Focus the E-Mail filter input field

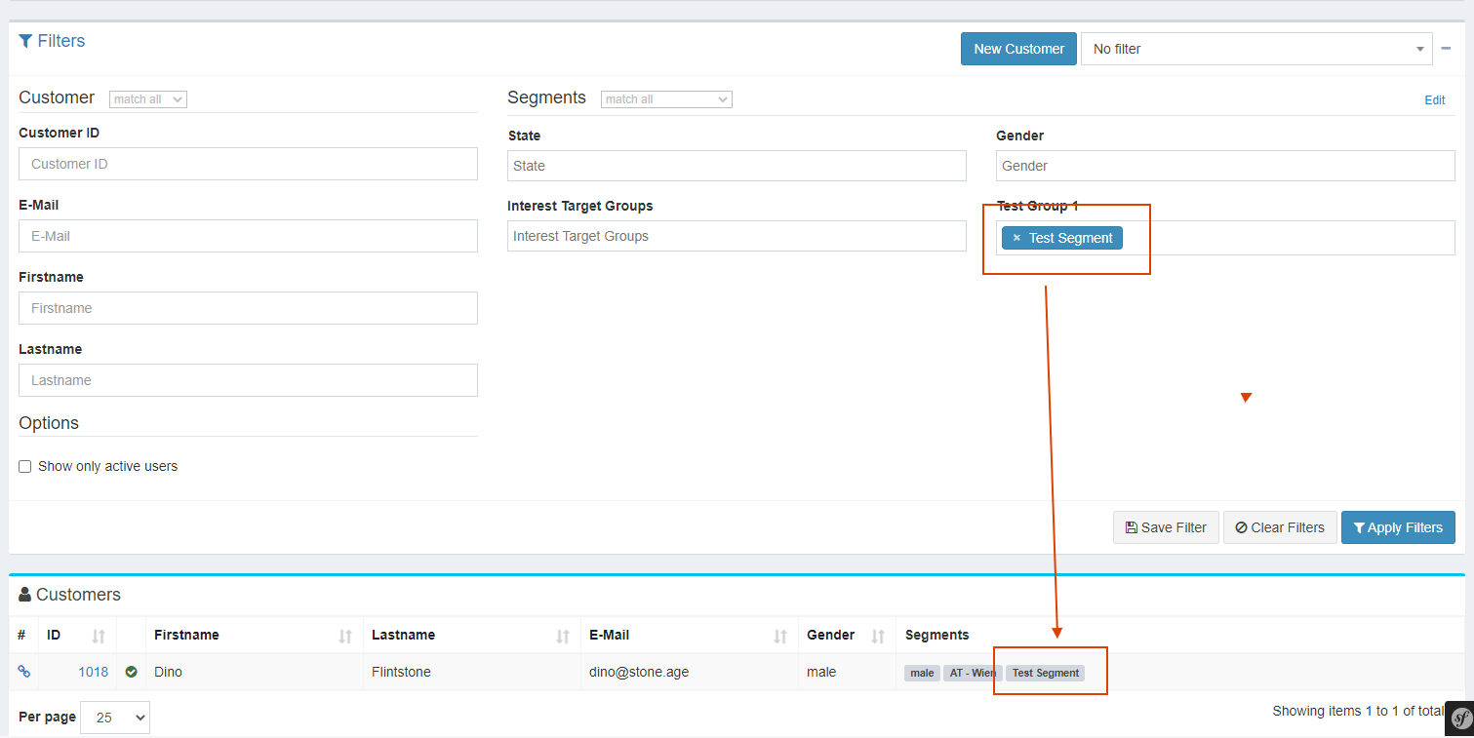pyautogui.click(x=248, y=236)
